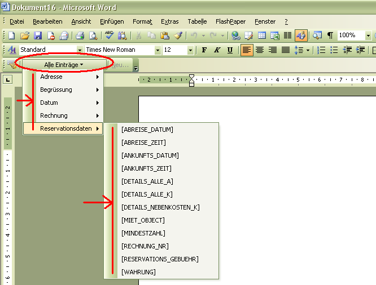Open the Einfügen menu
This screenshot has height=285, width=376.
111,21
